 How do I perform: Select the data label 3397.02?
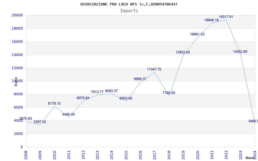[x=40, y=122]
